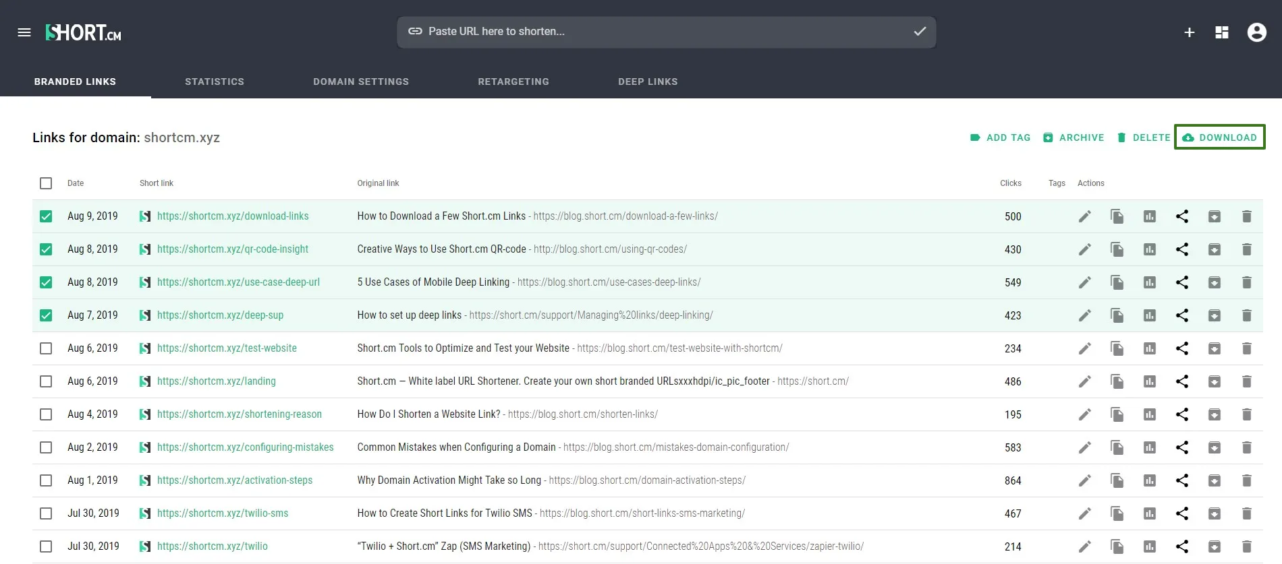
Task: Open the shortcm.xyz/twilio-sms link
Action: pyautogui.click(x=223, y=513)
